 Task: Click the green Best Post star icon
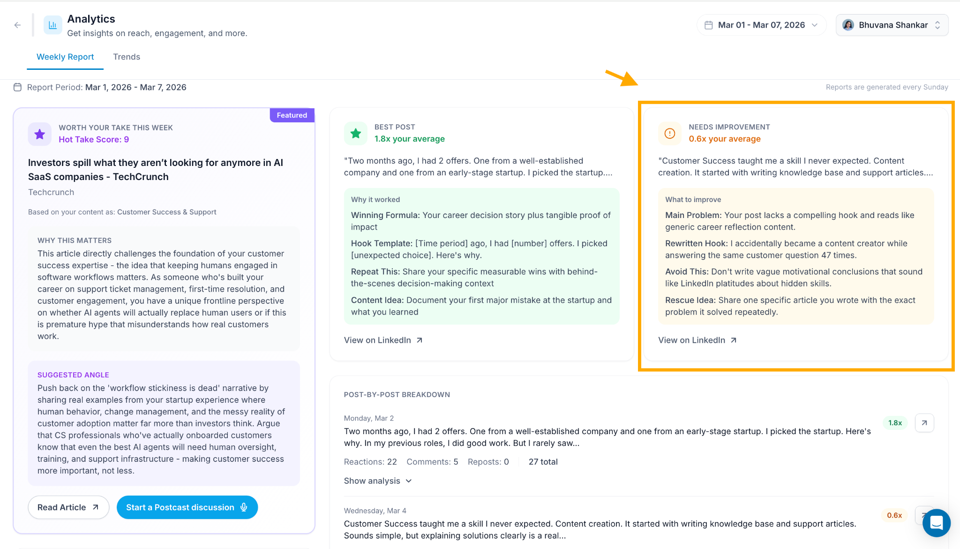(356, 134)
